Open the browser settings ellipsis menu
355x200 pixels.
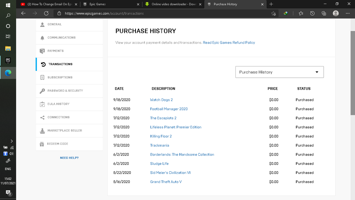pos(348,13)
